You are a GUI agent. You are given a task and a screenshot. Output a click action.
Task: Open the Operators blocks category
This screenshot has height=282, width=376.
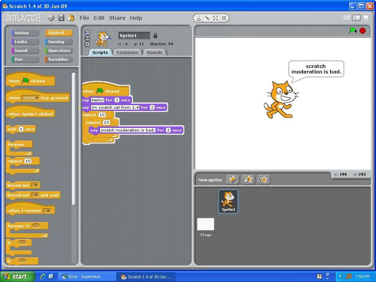[x=58, y=51]
